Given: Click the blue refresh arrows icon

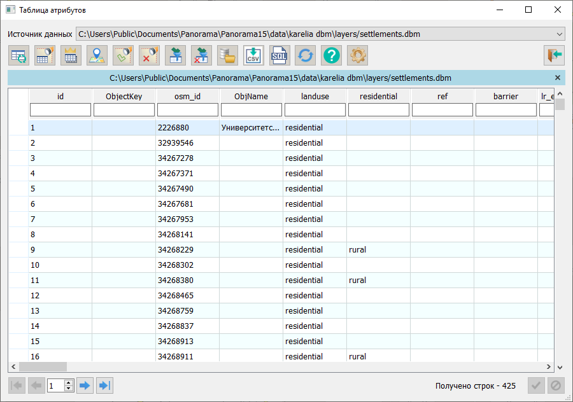Looking at the screenshot, I should tap(306, 56).
